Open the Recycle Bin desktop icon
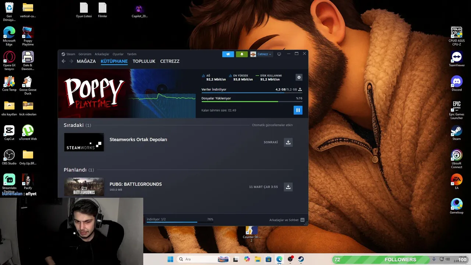The width and height of the screenshot is (471, 265). tap(9, 11)
